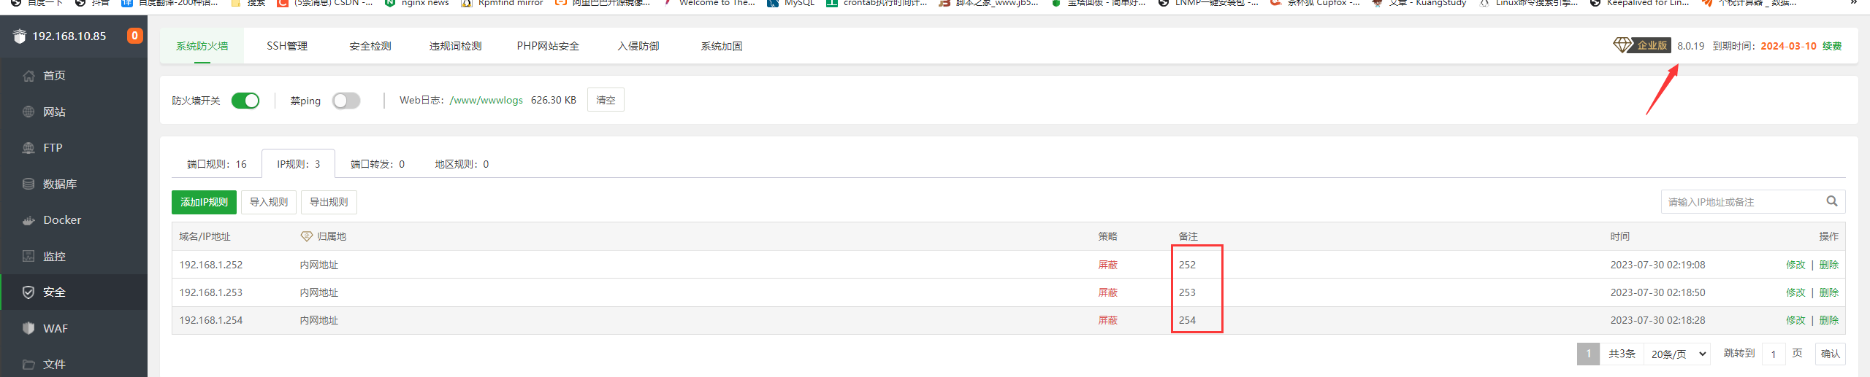Viewport: 1870px width, 377px height.
Task: Click the 企业版 enterprise badge
Action: pos(1652,45)
